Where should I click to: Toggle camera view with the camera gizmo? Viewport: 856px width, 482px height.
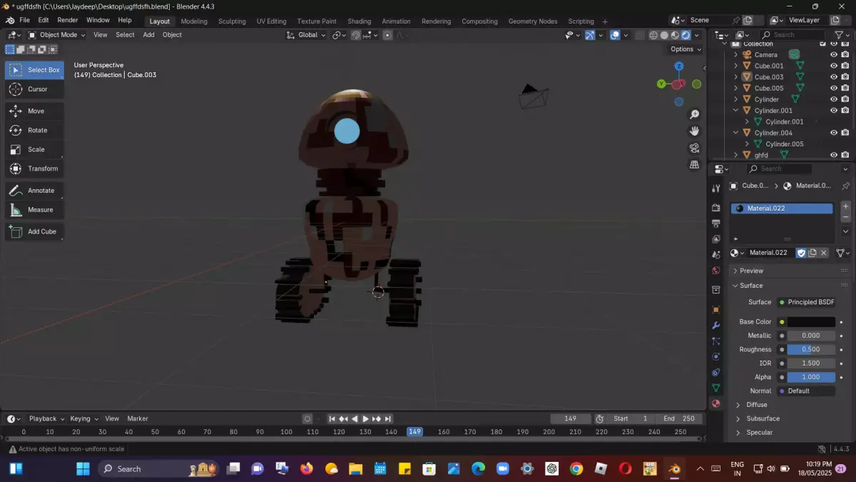[x=694, y=148]
